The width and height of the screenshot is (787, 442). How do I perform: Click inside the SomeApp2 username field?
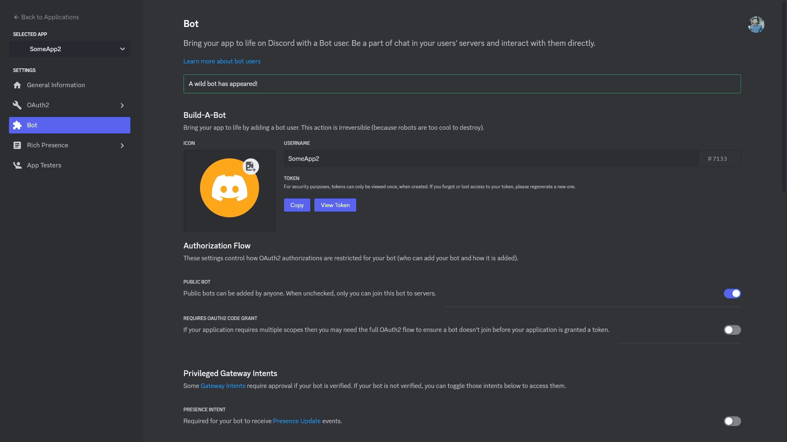(410, 158)
